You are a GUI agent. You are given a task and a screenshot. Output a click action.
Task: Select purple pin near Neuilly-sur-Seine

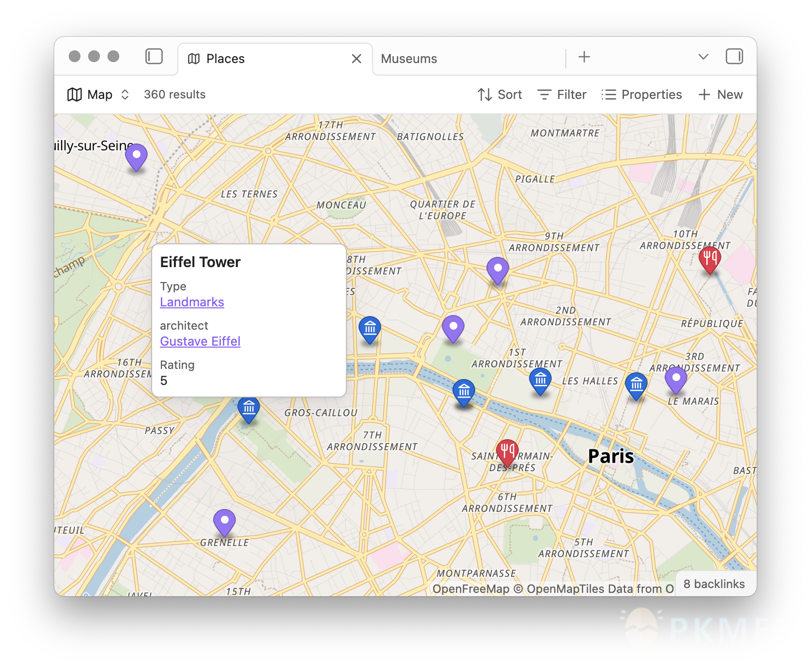[136, 158]
